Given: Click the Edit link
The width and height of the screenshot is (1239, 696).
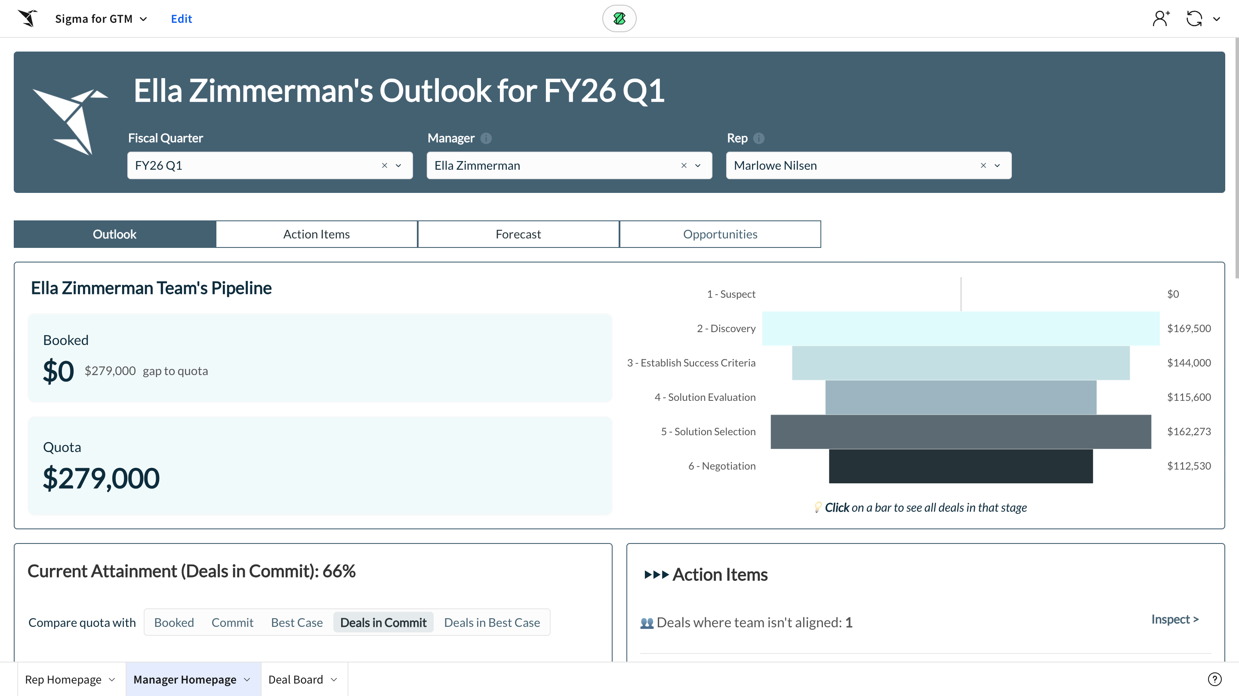Looking at the screenshot, I should click(x=181, y=19).
